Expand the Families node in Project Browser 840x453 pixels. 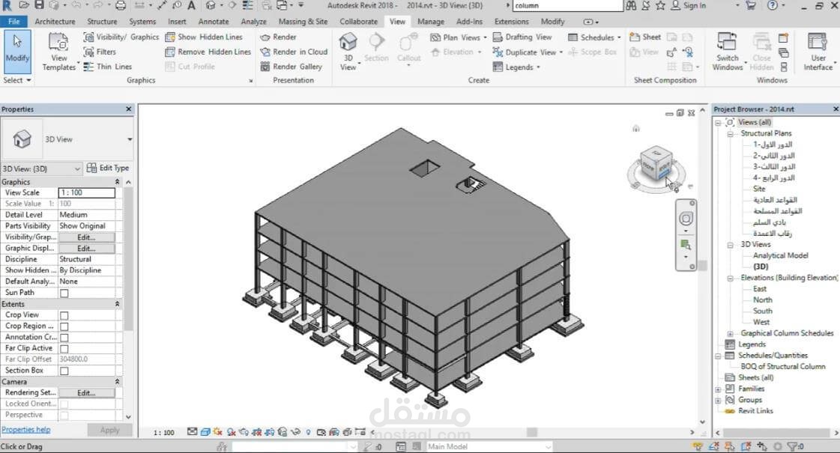[x=718, y=389]
